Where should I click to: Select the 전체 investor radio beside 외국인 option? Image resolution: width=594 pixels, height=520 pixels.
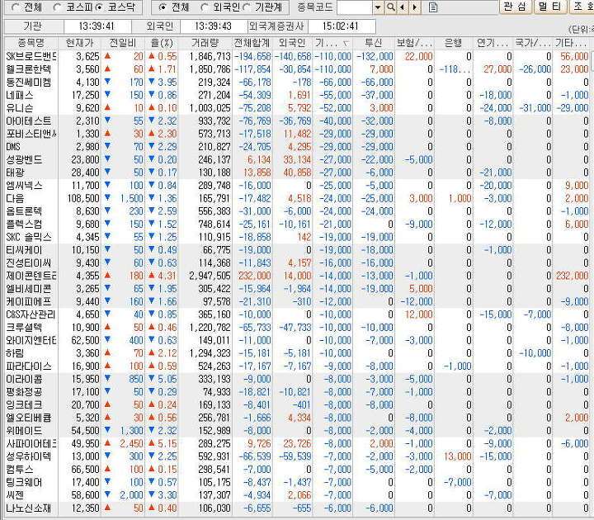click(x=163, y=7)
